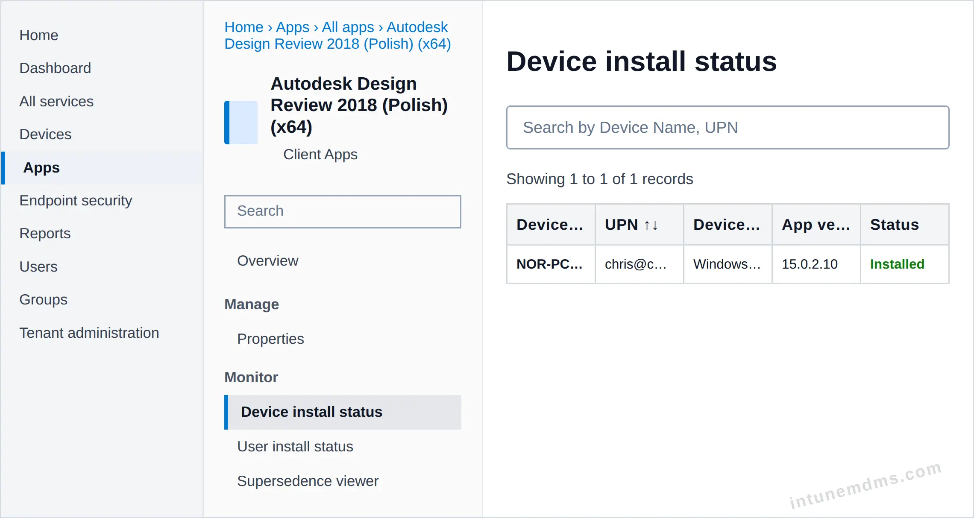Open Home in left navigation
Screen dimensions: 974x518
39,35
